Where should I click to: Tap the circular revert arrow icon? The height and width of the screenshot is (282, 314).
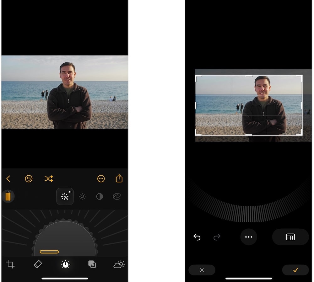[x=29, y=179]
